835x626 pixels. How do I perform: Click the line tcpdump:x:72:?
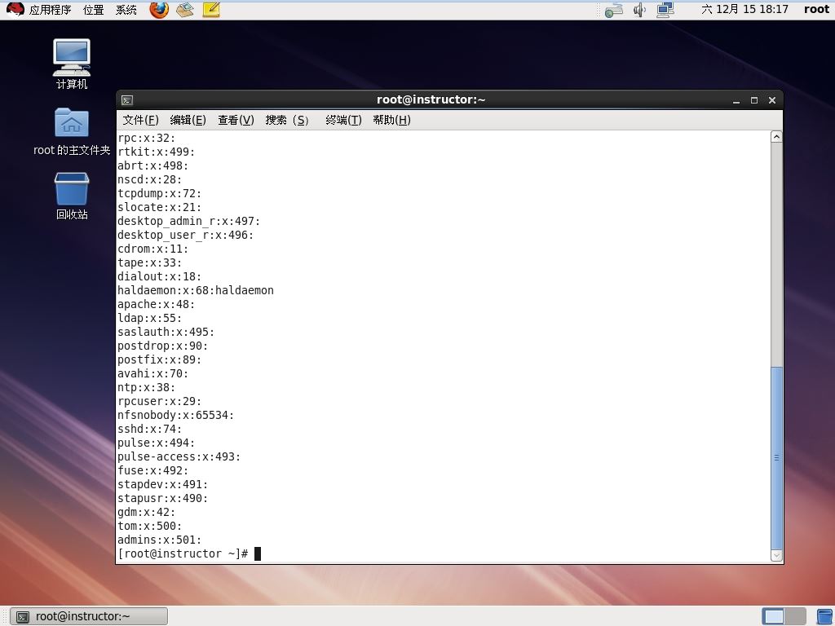[160, 194]
